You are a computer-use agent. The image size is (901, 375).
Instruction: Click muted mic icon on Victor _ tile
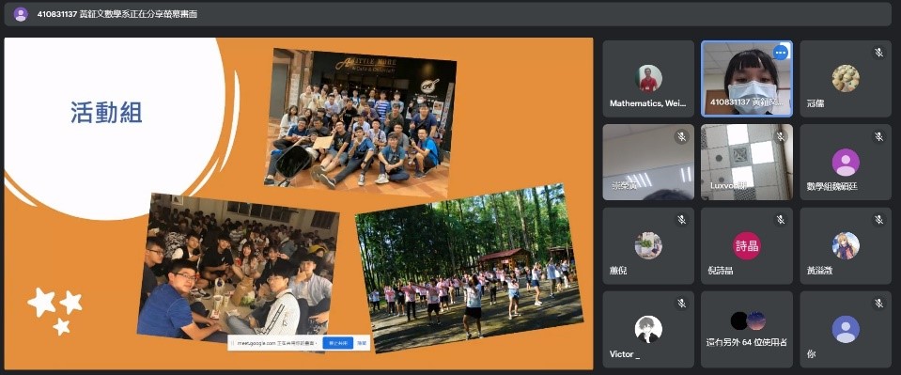click(x=681, y=304)
